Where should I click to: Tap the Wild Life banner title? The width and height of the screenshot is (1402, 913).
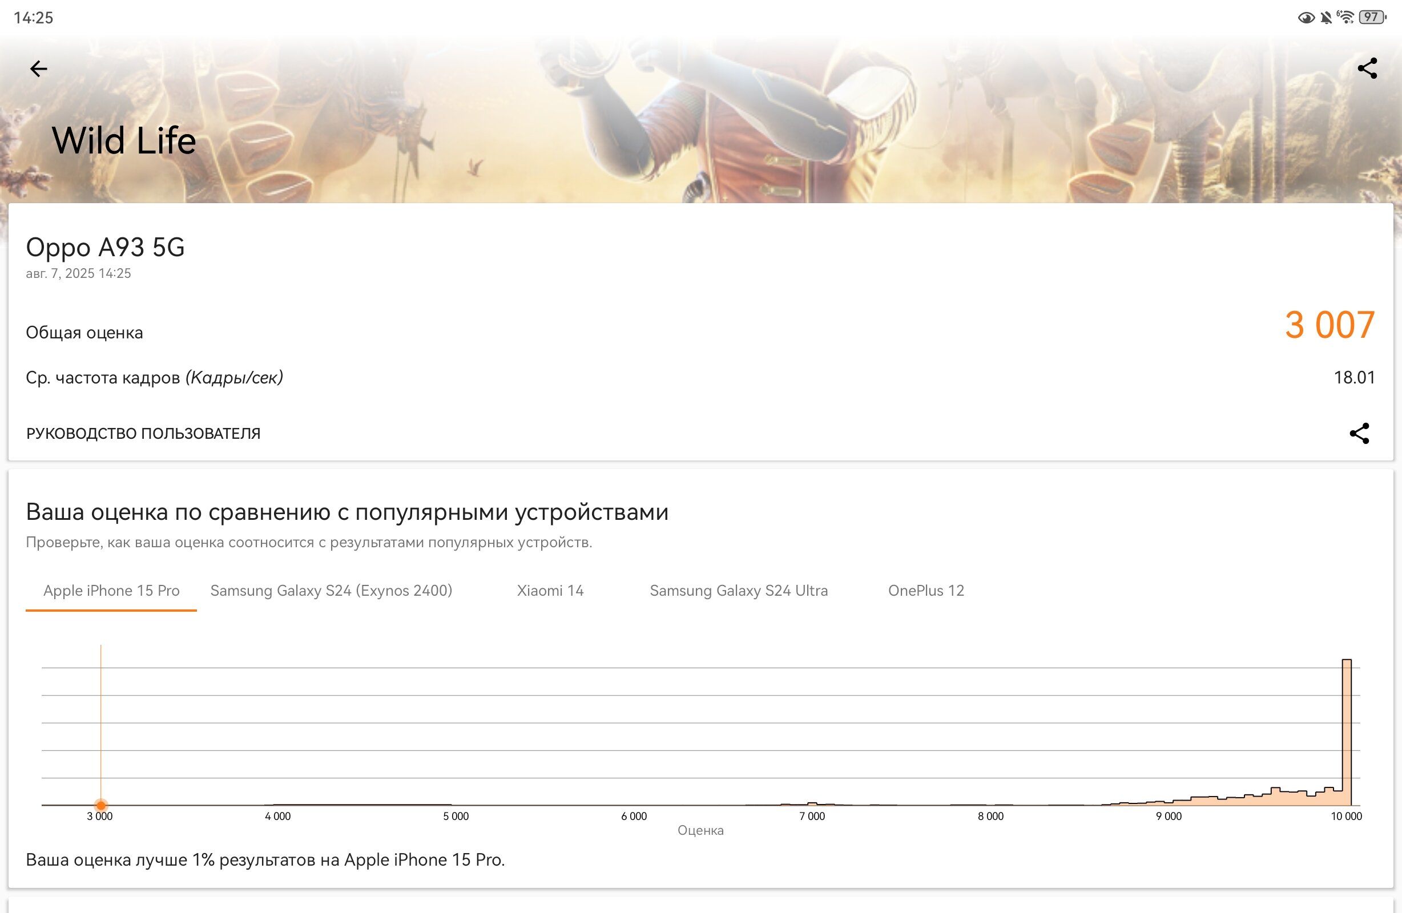click(124, 141)
